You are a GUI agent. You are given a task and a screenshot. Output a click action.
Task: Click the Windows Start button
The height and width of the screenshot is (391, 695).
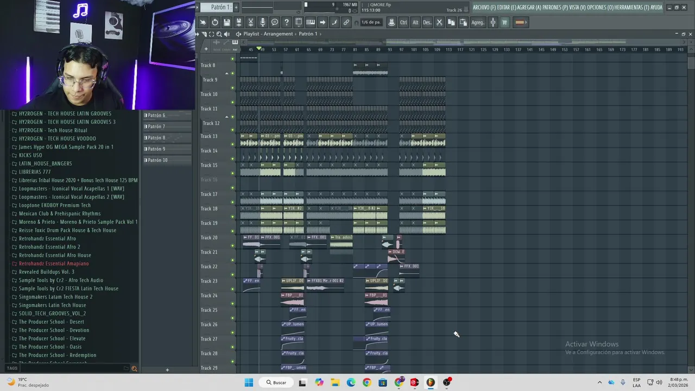click(249, 382)
